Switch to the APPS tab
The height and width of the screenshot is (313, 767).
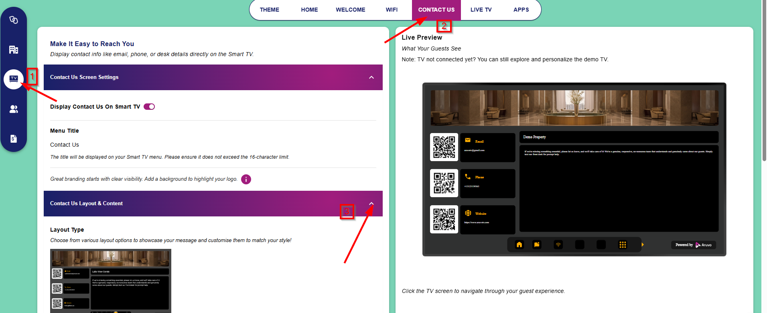coord(521,10)
